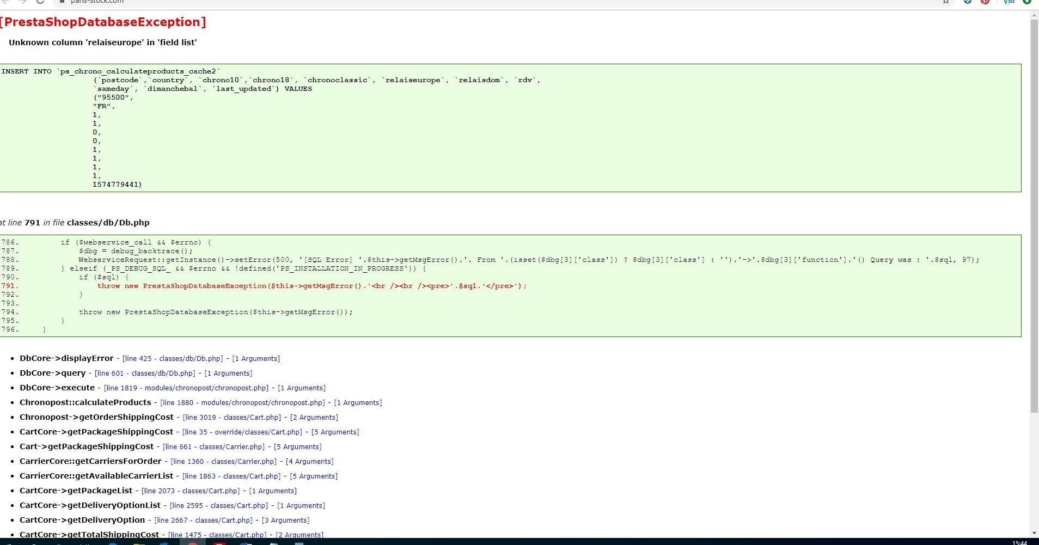Screen dimensions: 1039x545
Task: Click the browser address bar
Action: pyautogui.click(x=490, y=2)
